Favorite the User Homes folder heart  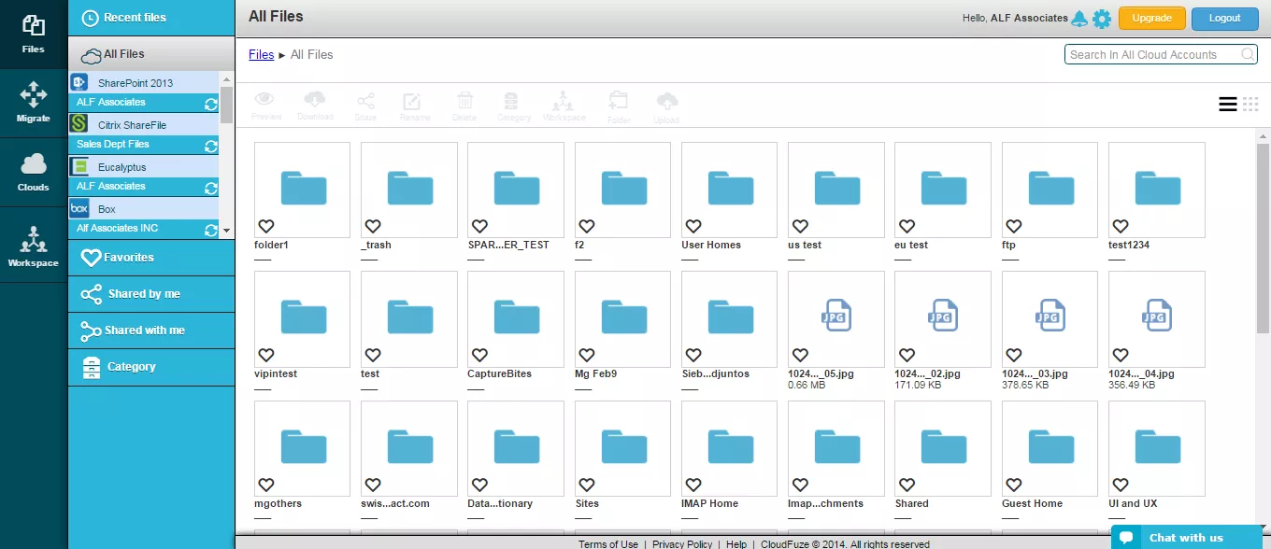point(693,226)
